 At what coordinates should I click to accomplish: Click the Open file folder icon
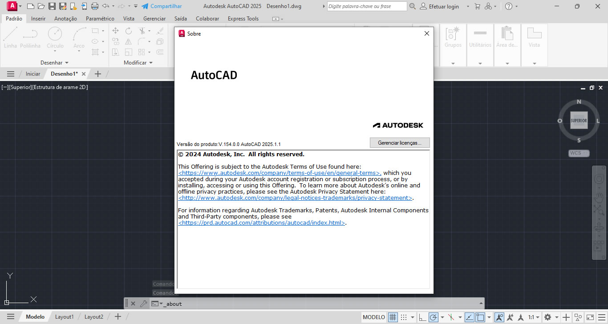click(x=41, y=6)
